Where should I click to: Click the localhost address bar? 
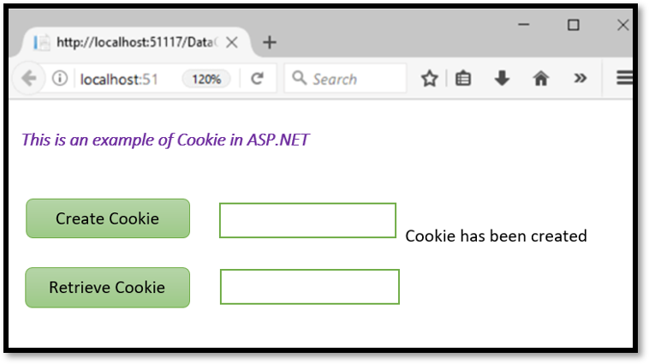[x=120, y=79]
